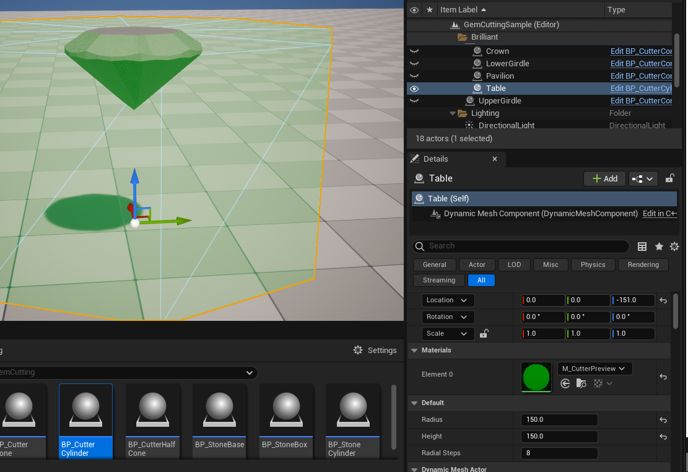
Task: Collapse the Default section
Action: point(414,403)
